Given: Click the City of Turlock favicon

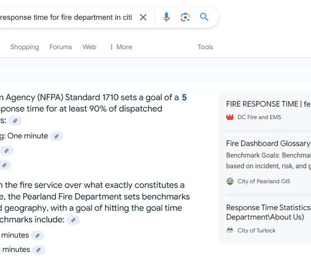Looking at the screenshot, I should tap(230, 230).
